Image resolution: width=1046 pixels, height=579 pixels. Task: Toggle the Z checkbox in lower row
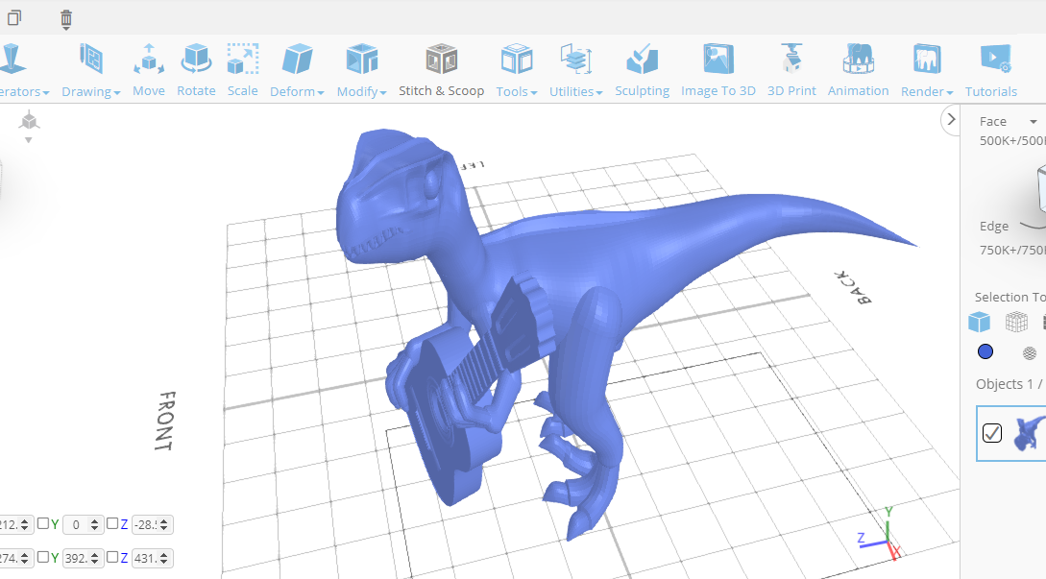pyautogui.click(x=112, y=556)
